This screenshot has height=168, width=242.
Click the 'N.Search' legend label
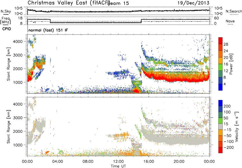(x=234, y=11)
